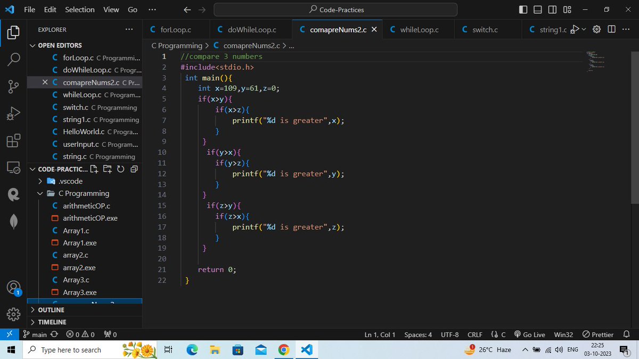Open the Run and Debug view
The image size is (639, 359).
[13, 113]
